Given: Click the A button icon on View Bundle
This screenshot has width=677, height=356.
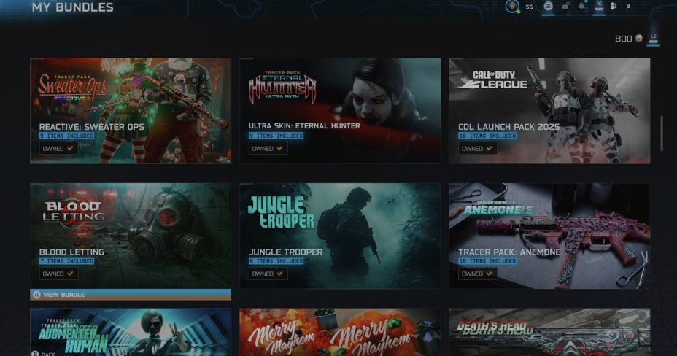Looking at the screenshot, I should 36,295.
